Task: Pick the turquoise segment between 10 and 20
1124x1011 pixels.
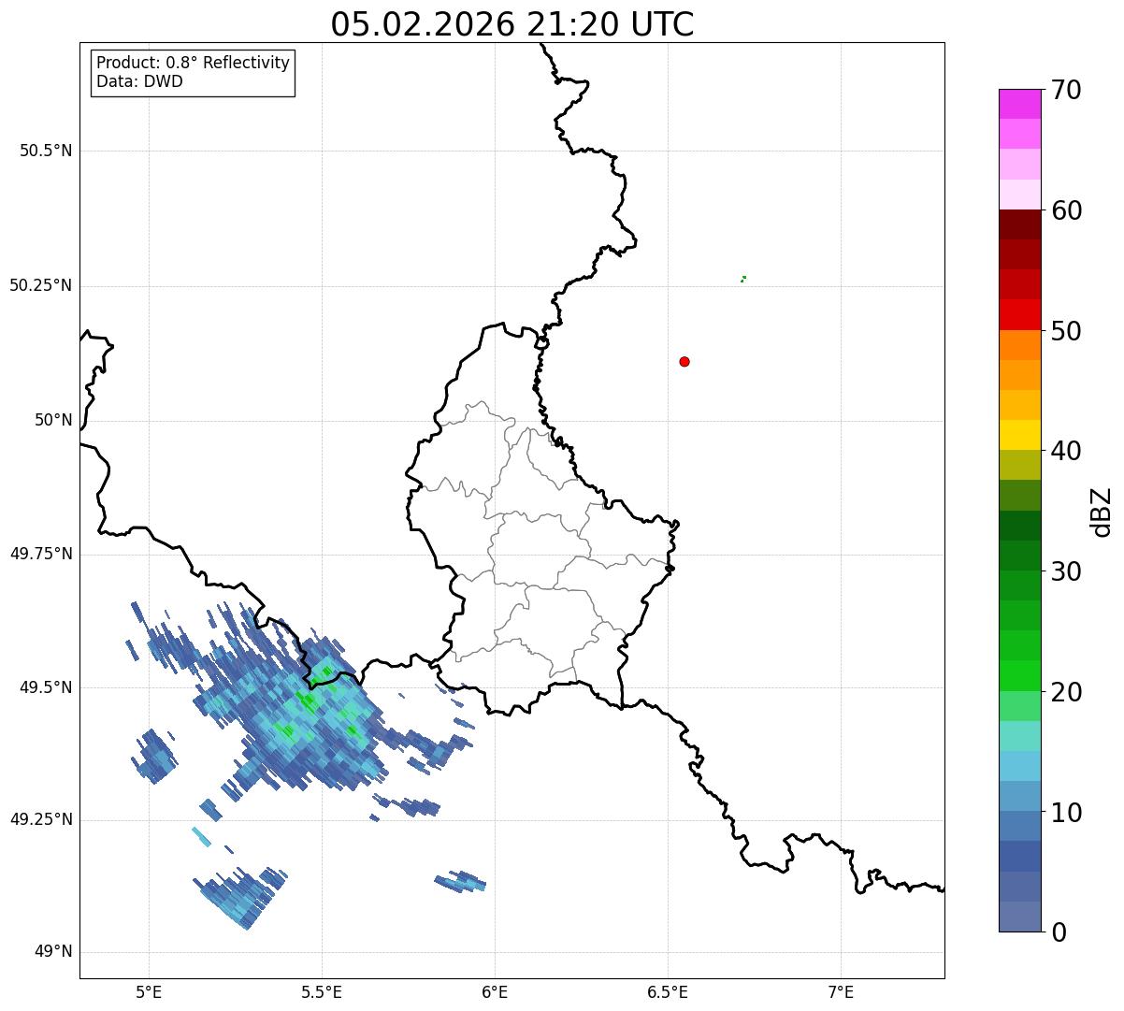Action: click(1020, 736)
